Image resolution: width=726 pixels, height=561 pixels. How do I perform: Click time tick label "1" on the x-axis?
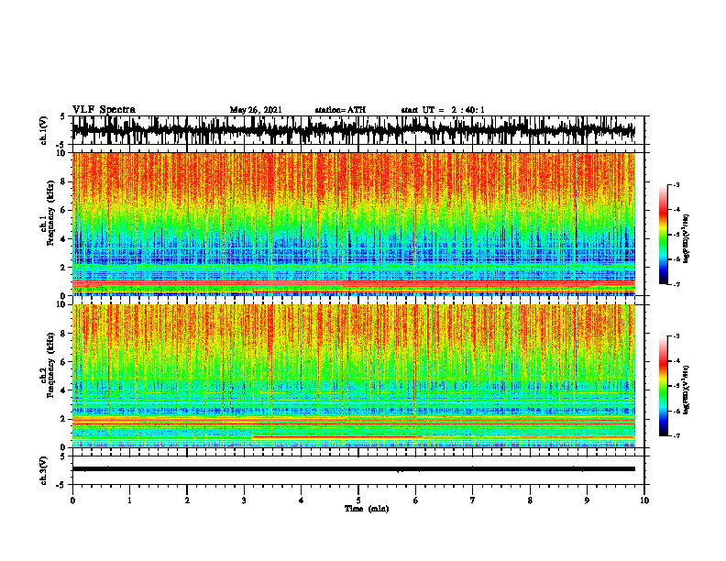pyautogui.click(x=129, y=500)
